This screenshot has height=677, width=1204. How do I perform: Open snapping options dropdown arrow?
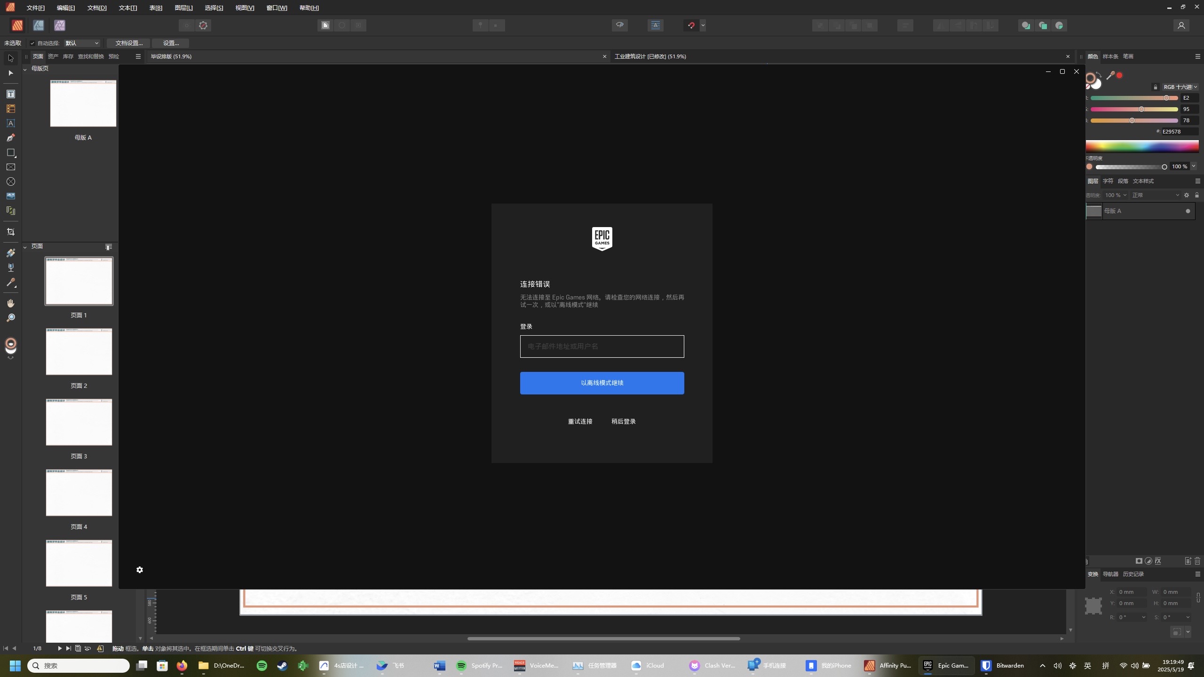pos(703,25)
